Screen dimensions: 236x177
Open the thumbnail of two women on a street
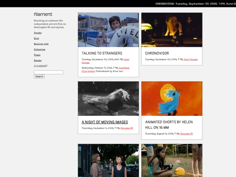click(x=108, y=160)
